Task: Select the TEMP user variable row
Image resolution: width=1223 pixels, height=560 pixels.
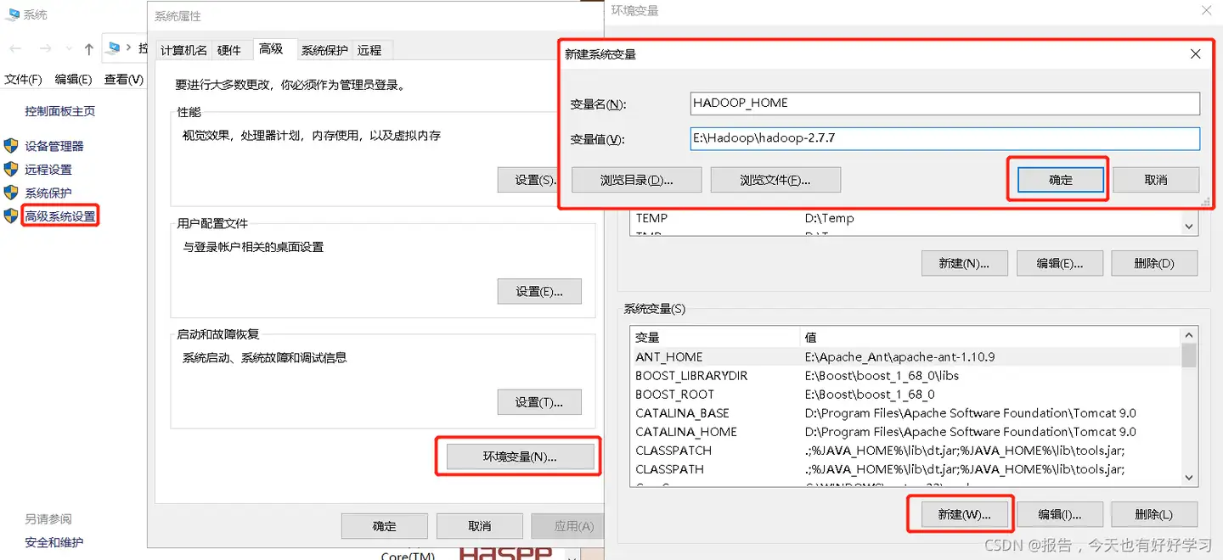Action: (x=906, y=218)
